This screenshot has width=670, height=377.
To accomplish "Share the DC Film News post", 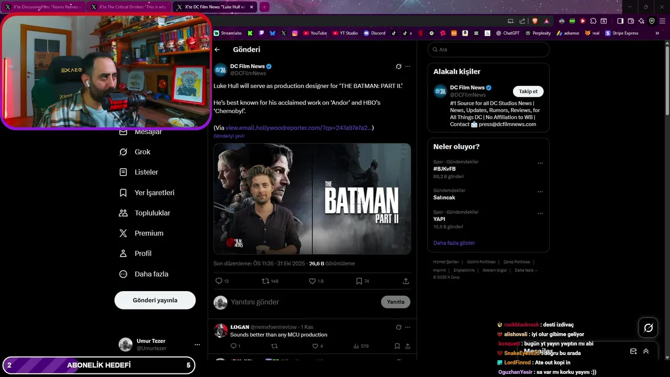I will [x=406, y=281].
